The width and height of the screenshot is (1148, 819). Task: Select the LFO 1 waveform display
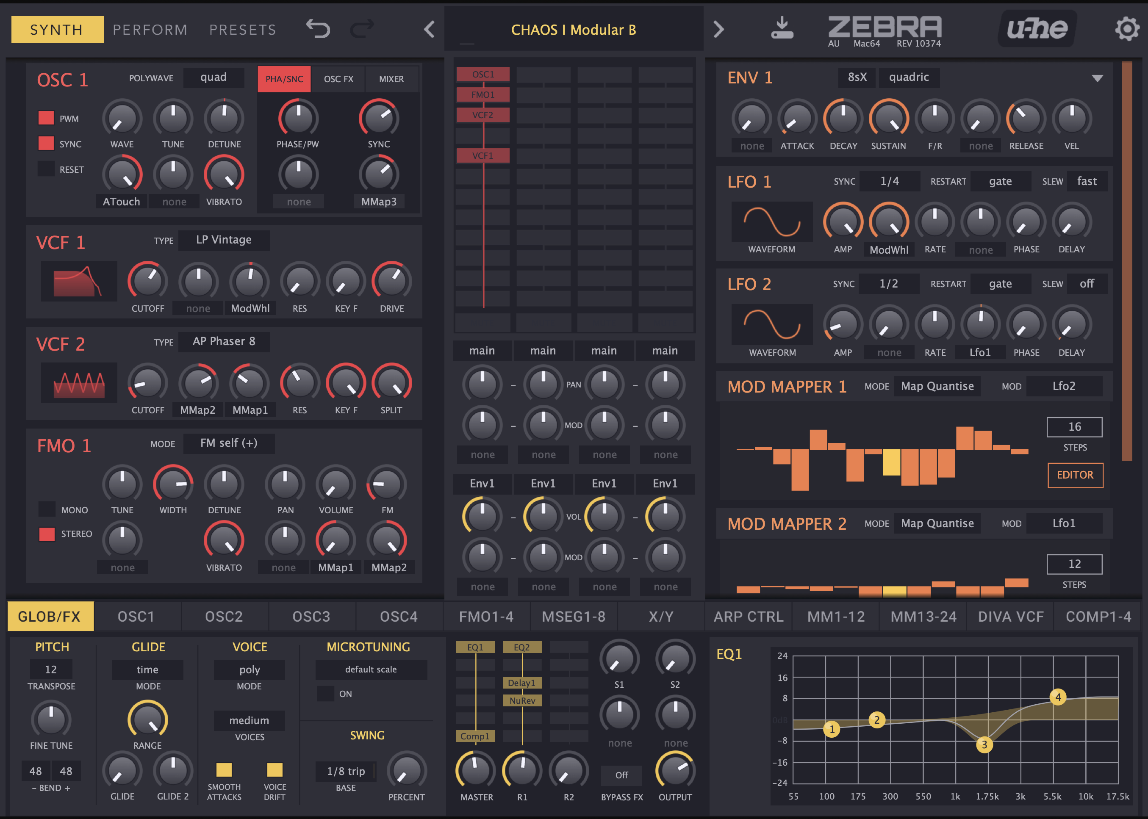(x=772, y=222)
